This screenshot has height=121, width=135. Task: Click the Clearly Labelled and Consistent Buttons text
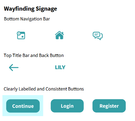pyautogui.click(x=44, y=89)
